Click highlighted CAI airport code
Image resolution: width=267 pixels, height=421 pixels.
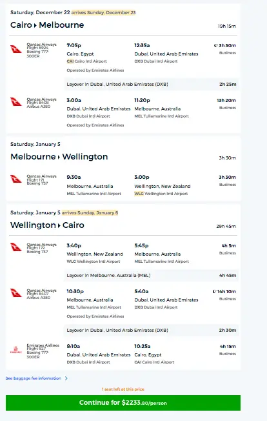70,61
